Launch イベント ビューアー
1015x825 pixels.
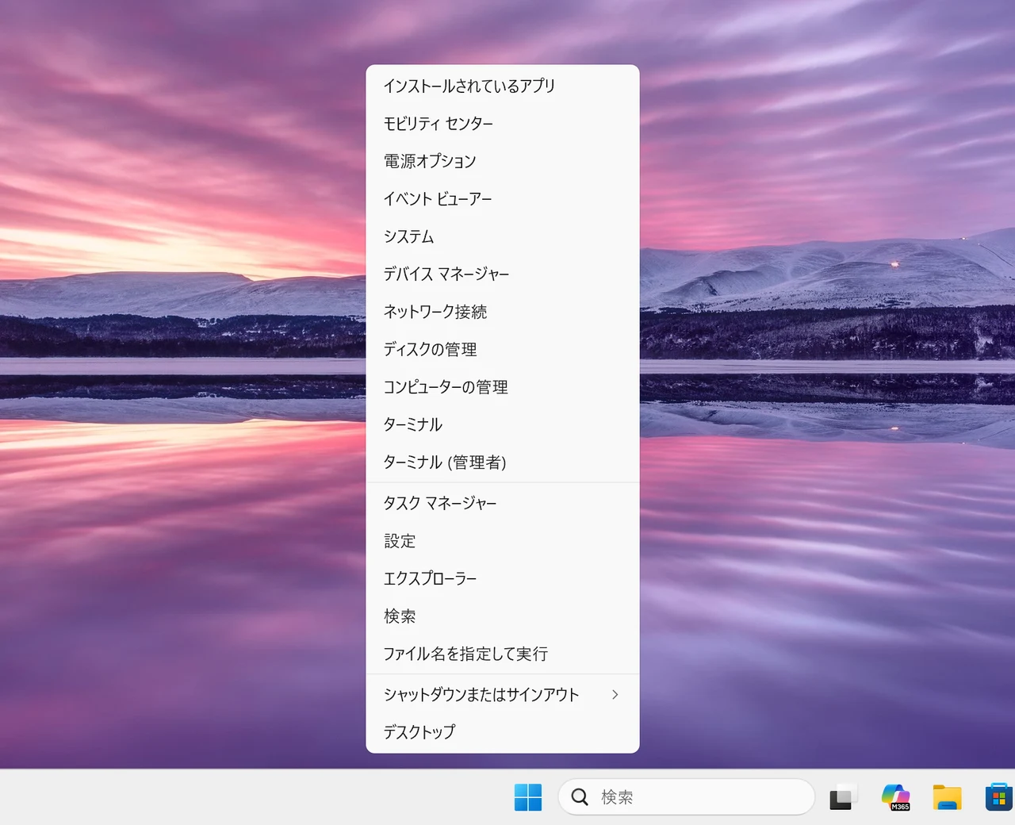tap(503, 199)
